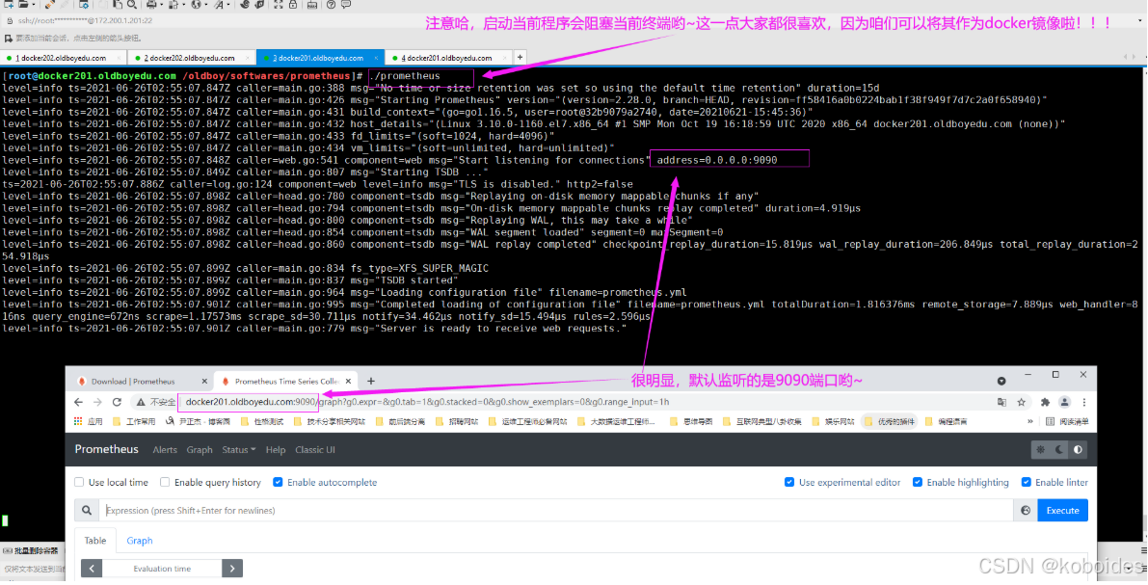Uncheck Use experimental editor
This screenshot has width=1148, height=585.
pos(789,482)
